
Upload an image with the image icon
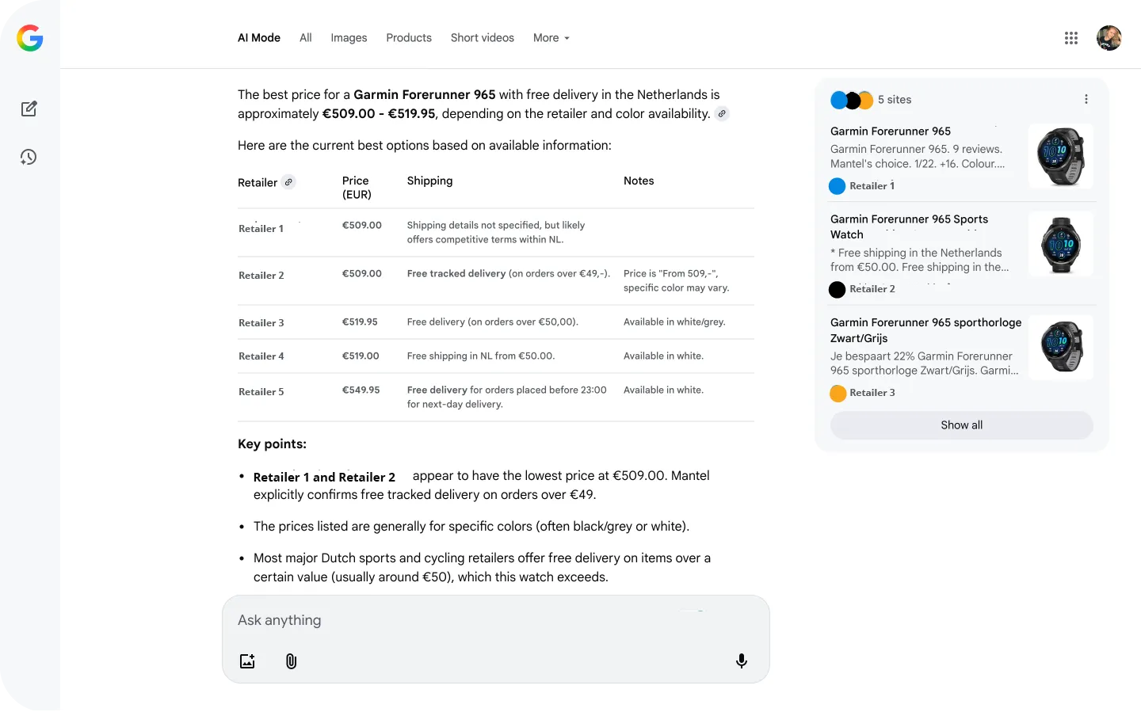(x=247, y=661)
